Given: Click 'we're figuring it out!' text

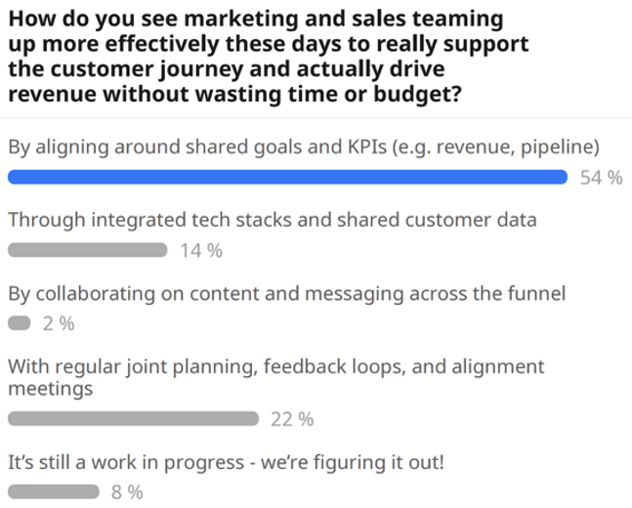Looking at the screenshot, I should coord(353,462).
